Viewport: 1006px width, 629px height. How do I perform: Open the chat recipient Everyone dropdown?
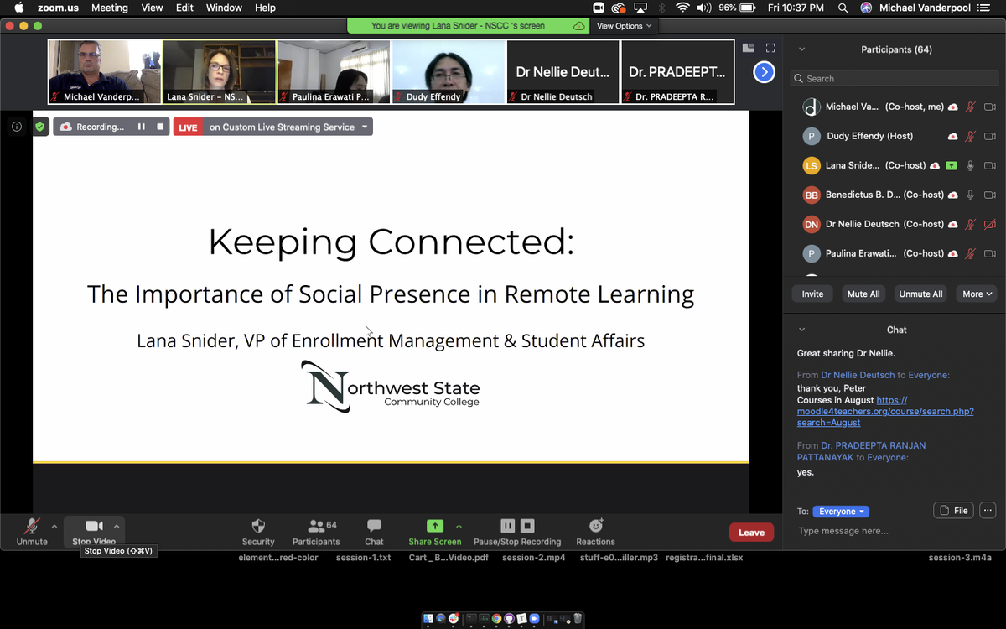[x=843, y=512]
